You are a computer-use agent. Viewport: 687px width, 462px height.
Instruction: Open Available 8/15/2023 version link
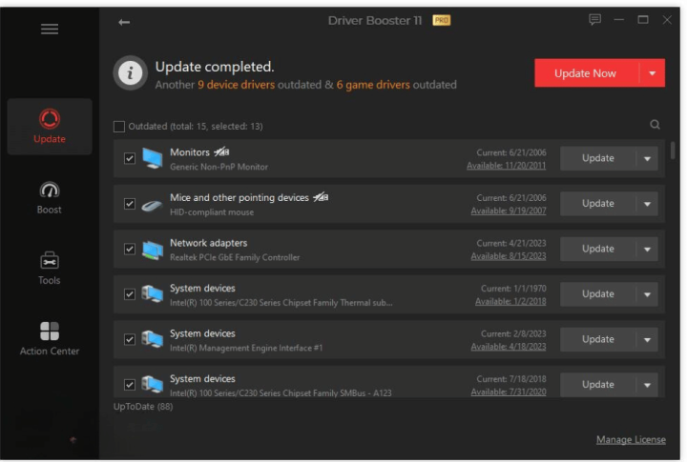(509, 256)
